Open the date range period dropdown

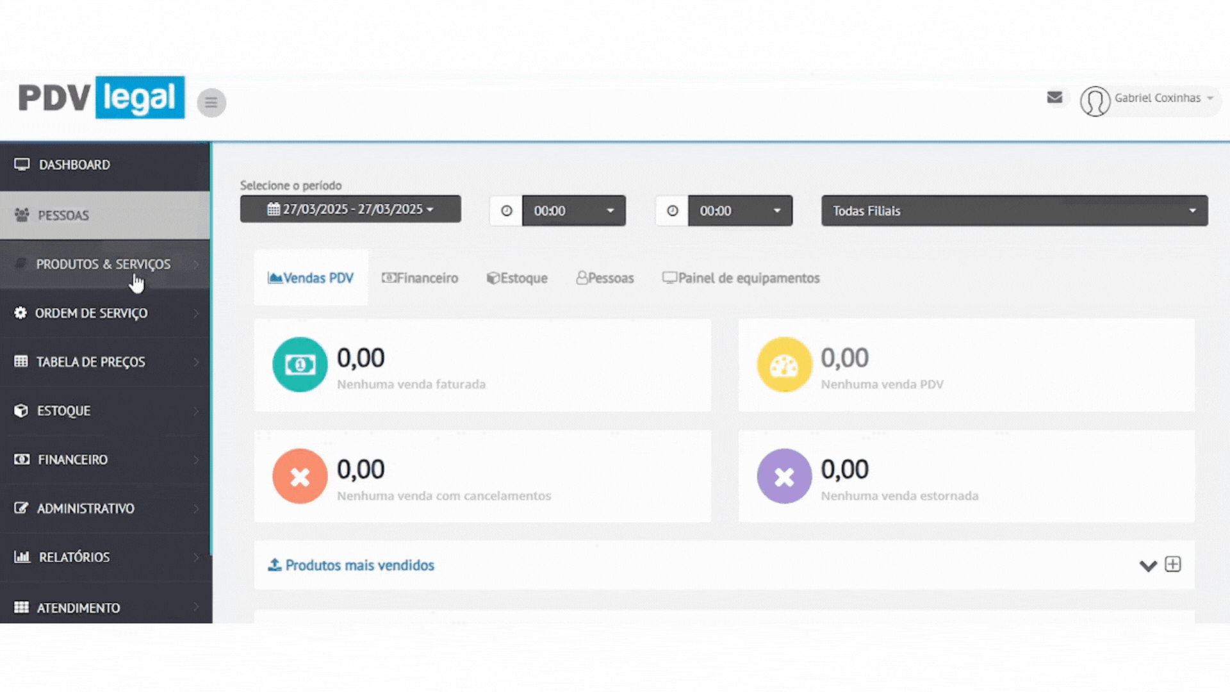click(350, 210)
